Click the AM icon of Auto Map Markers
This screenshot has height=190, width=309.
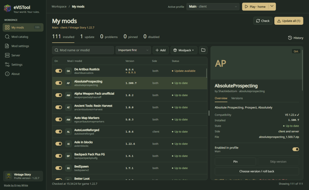pos(68,120)
